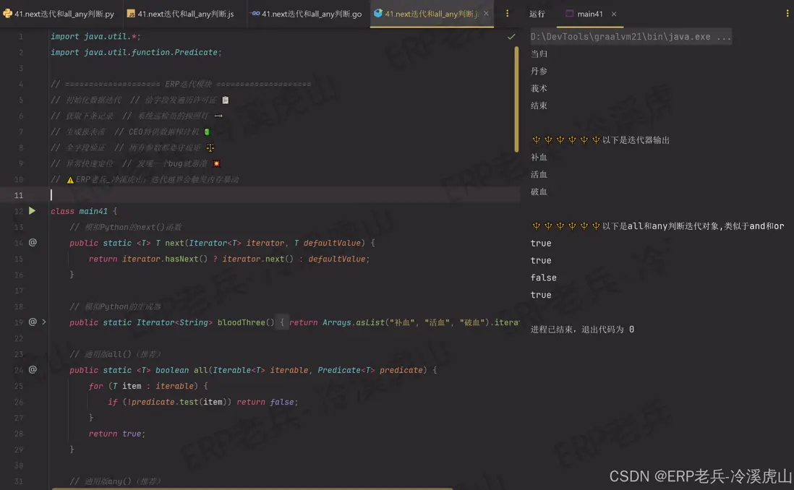794x490 pixels.
Task: Click the output line 结束
Action: tap(539, 106)
